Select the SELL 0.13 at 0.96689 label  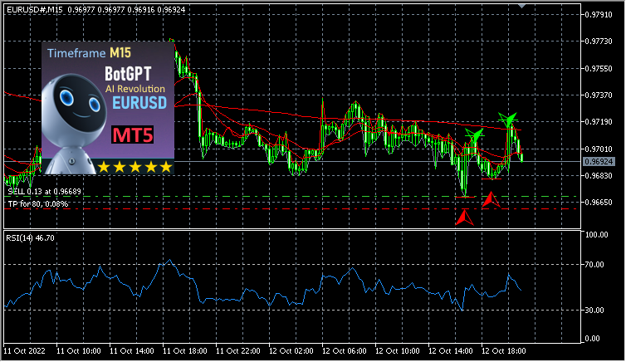[x=44, y=192]
